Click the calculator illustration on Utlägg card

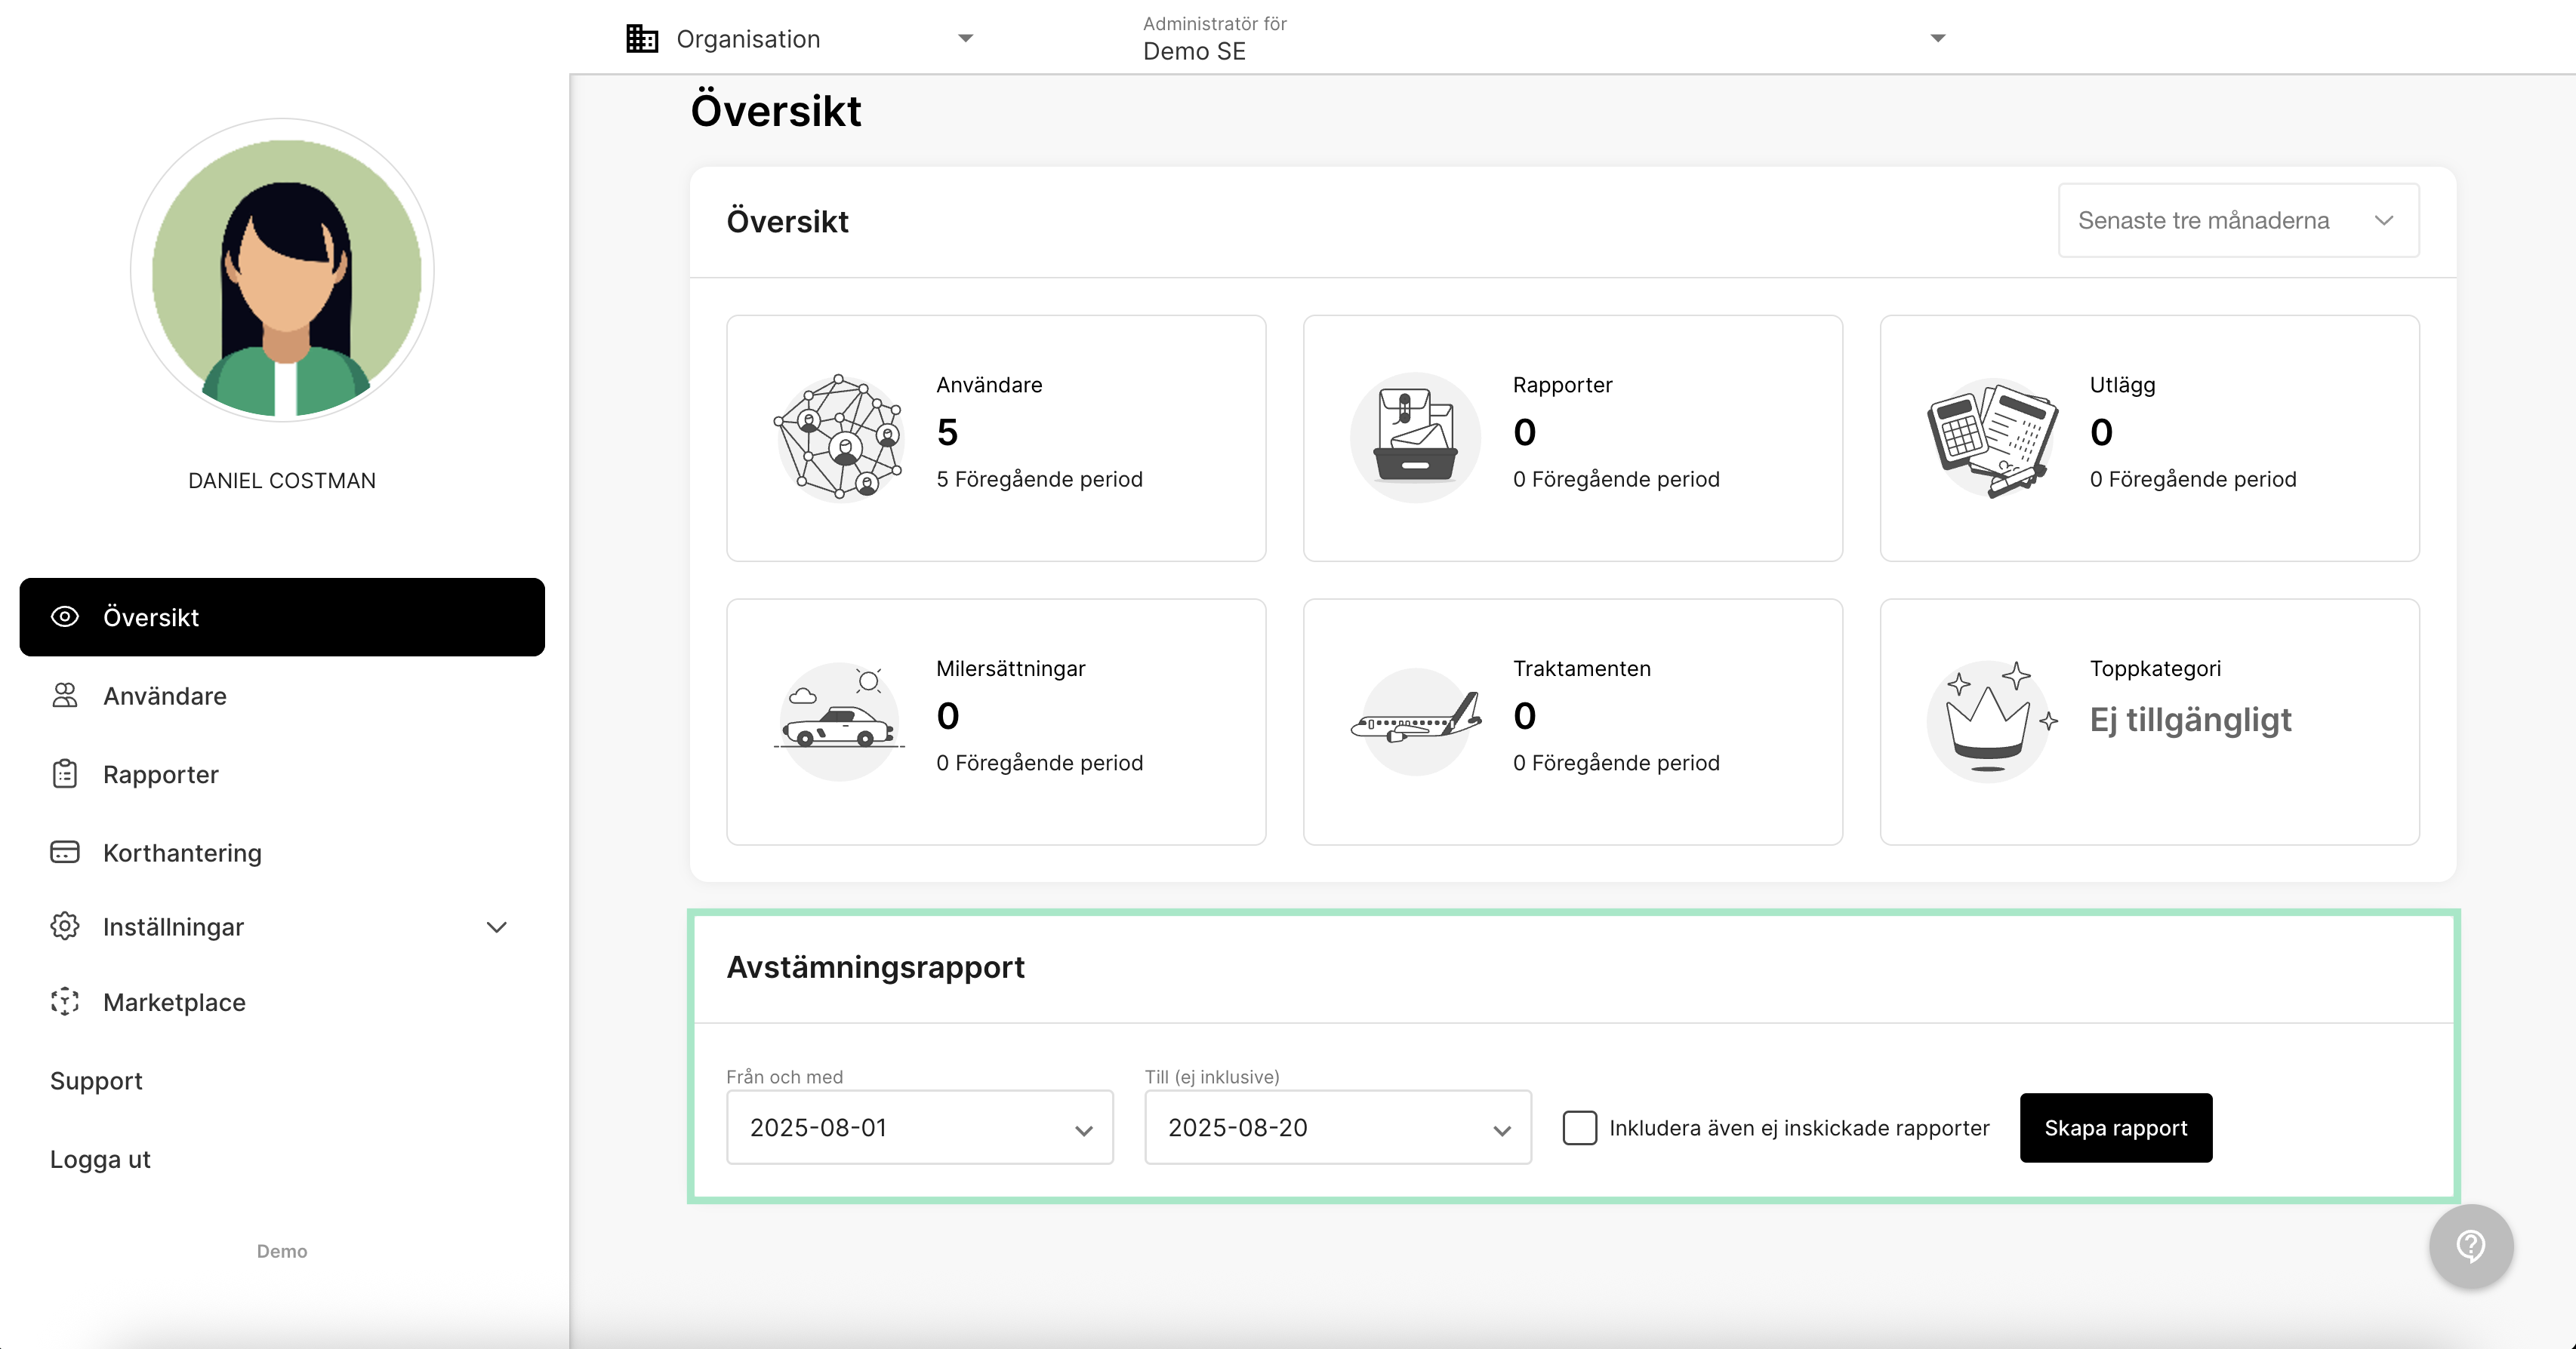(1992, 438)
